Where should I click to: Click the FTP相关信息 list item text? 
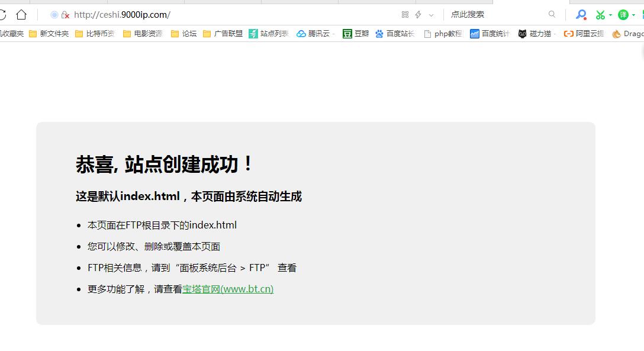pyautogui.click(x=192, y=268)
